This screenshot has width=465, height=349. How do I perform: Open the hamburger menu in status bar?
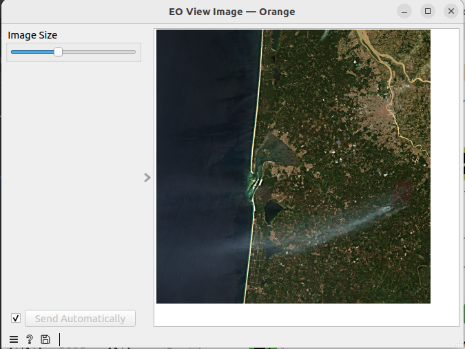click(14, 339)
